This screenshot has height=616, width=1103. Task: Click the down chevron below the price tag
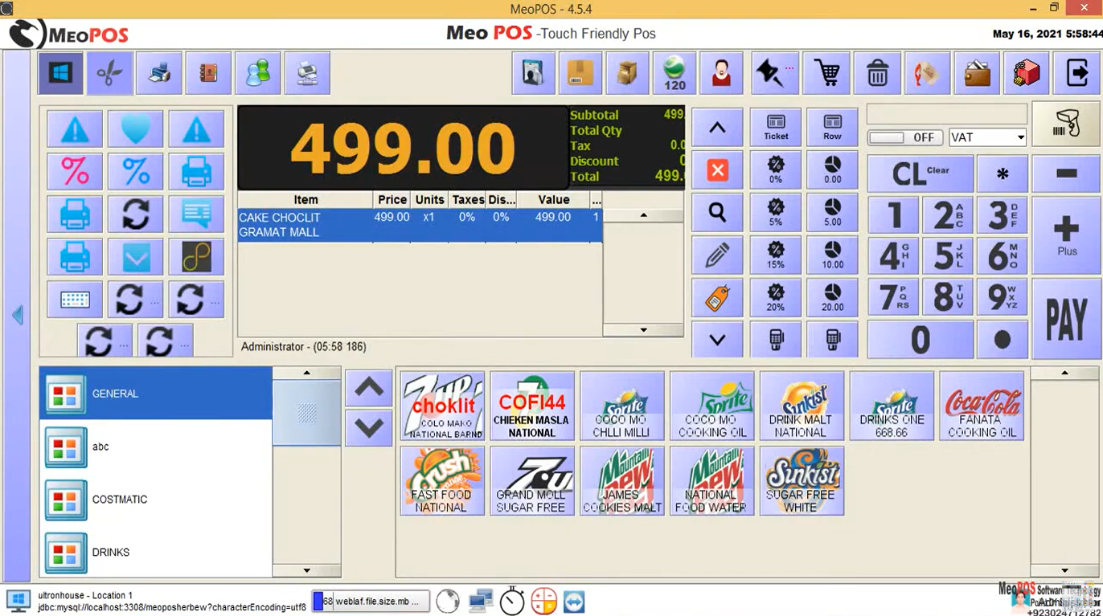717,341
